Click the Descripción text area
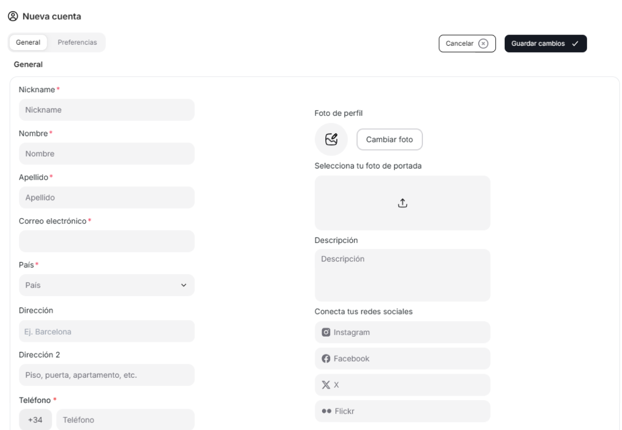The width and height of the screenshot is (622, 430). point(402,275)
